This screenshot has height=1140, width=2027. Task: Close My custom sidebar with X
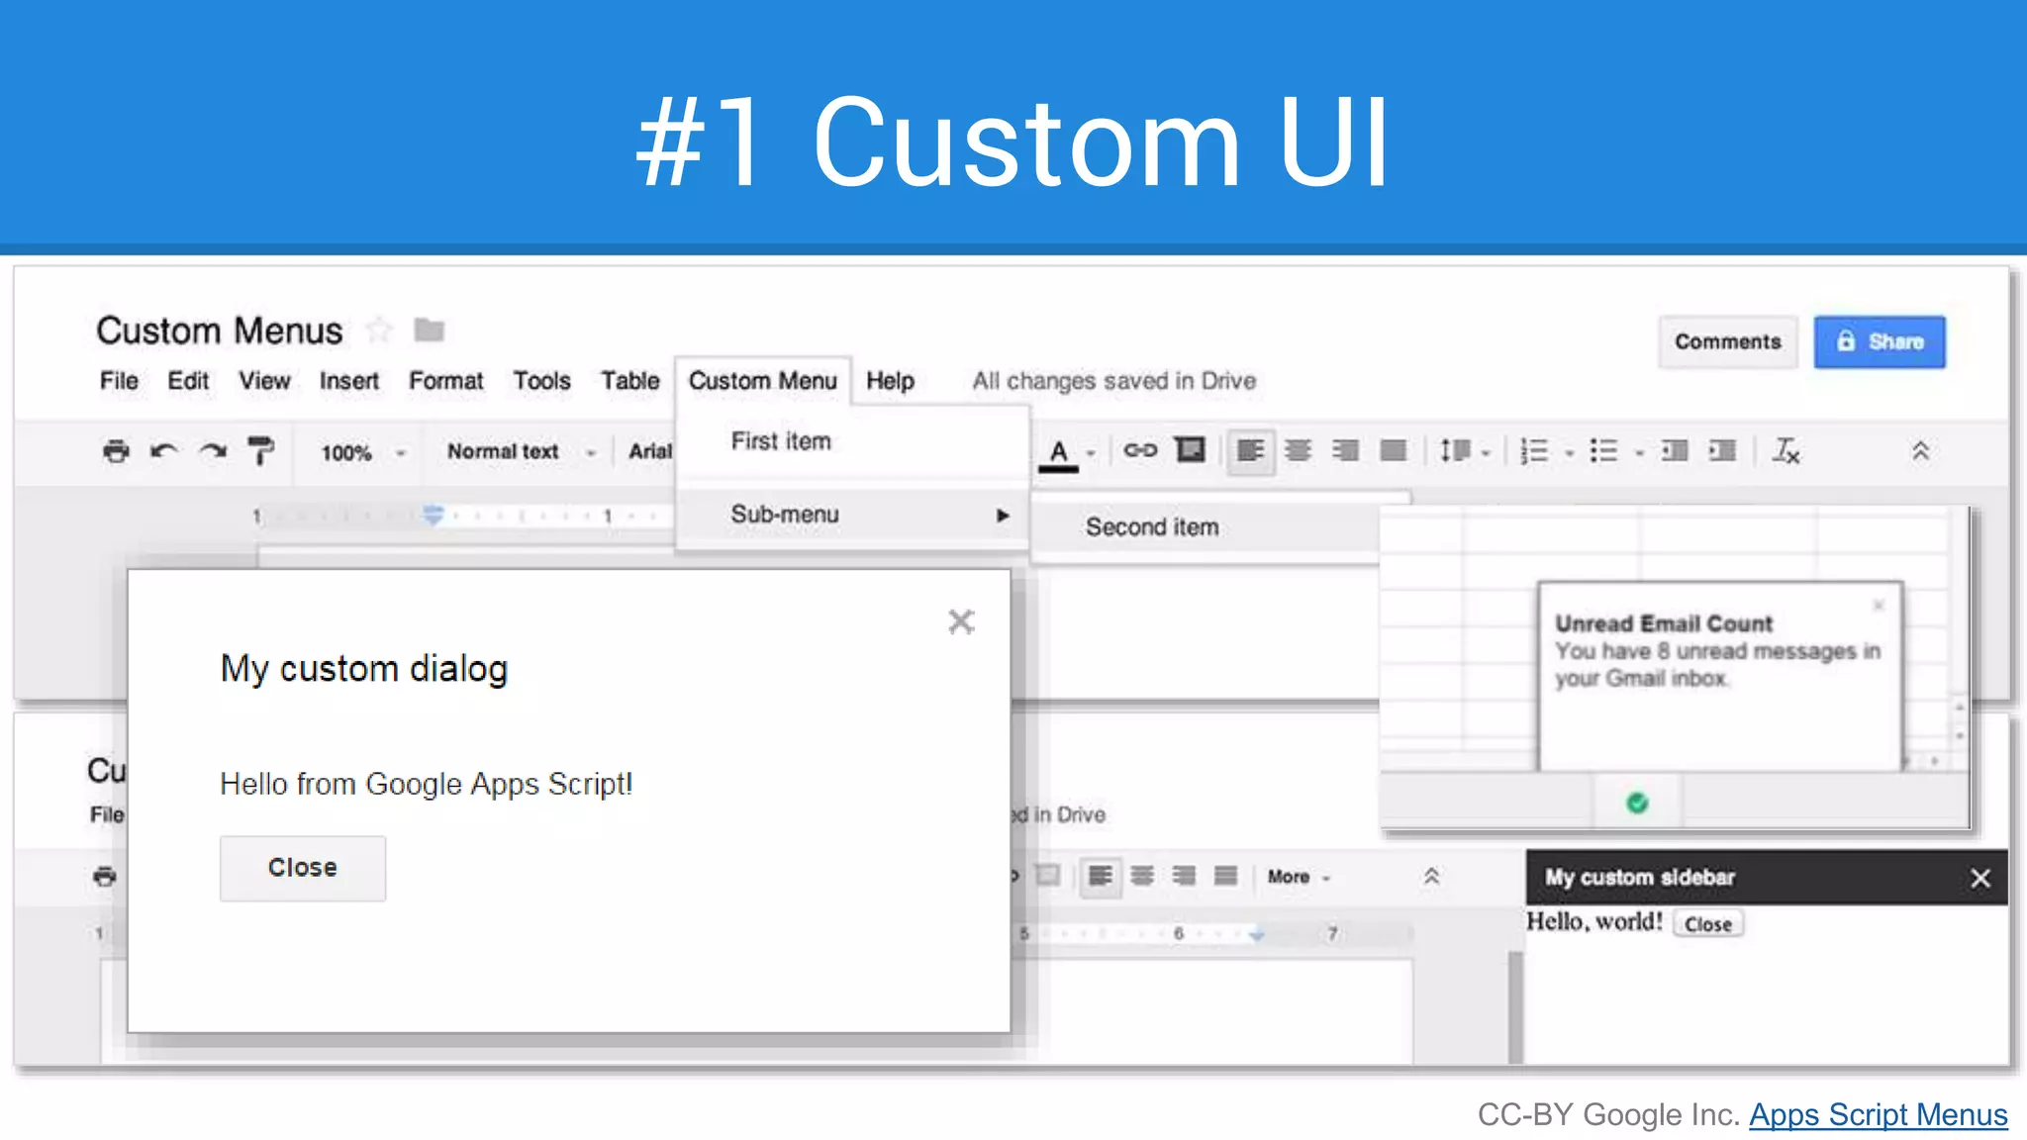tap(1979, 878)
